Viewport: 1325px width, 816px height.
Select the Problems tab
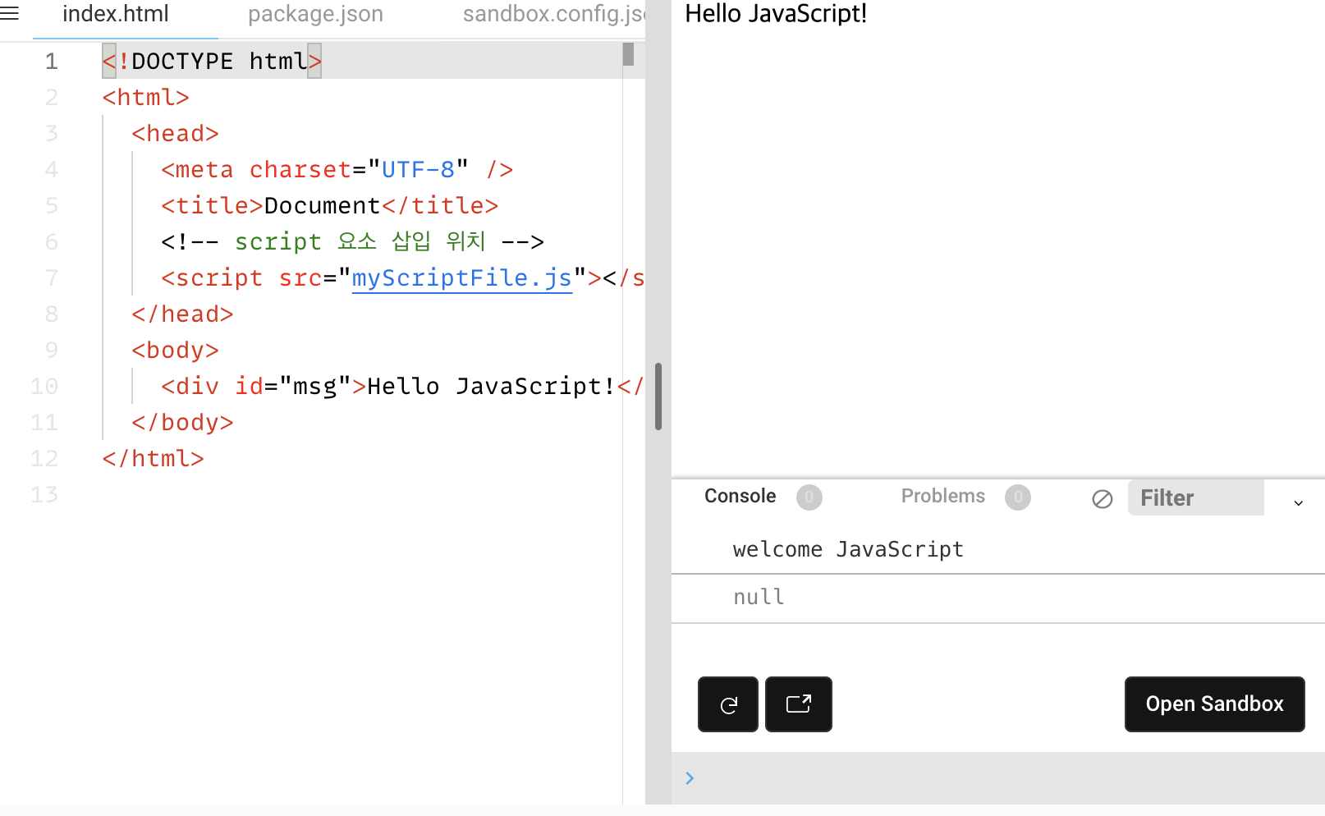point(942,496)
